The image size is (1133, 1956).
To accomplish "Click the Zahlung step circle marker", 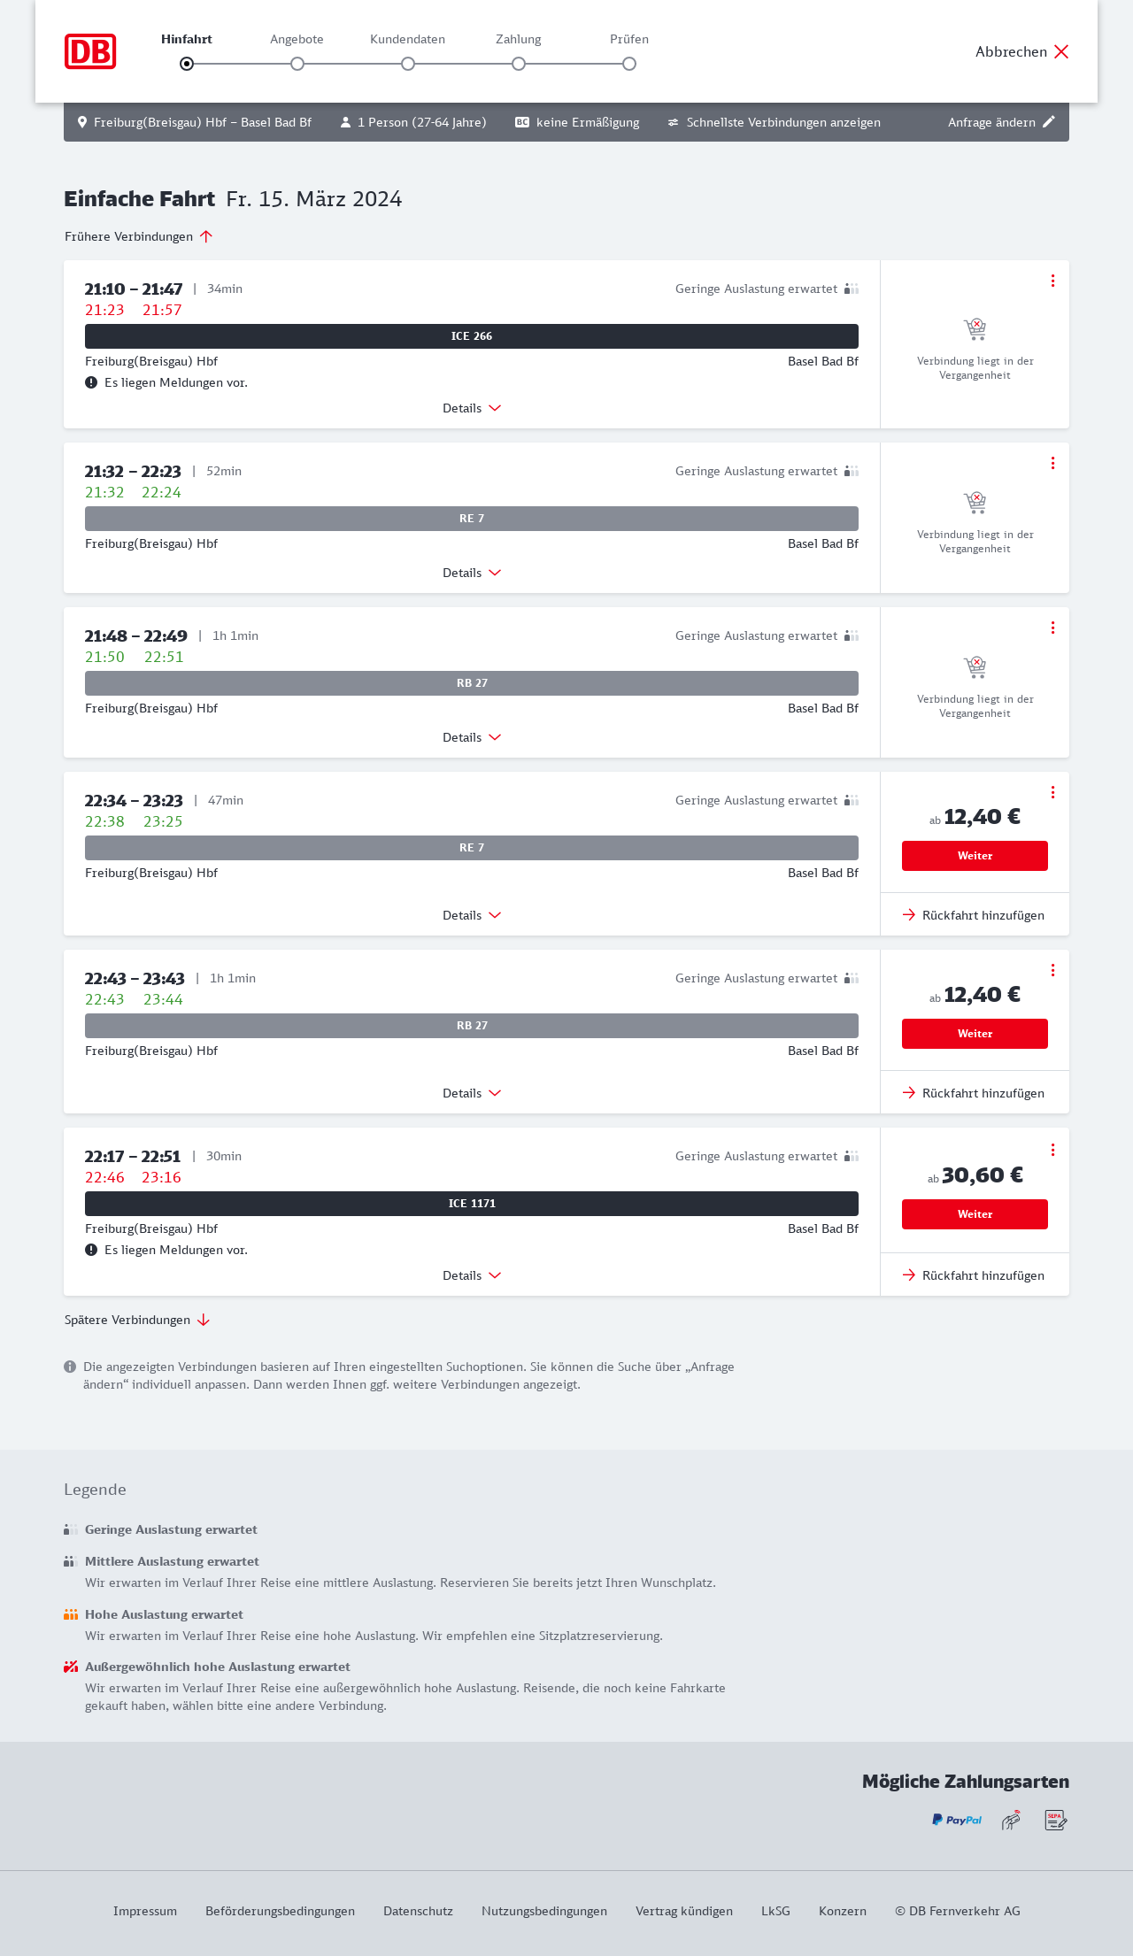I will pyautogui.click(x=519, y=64).
